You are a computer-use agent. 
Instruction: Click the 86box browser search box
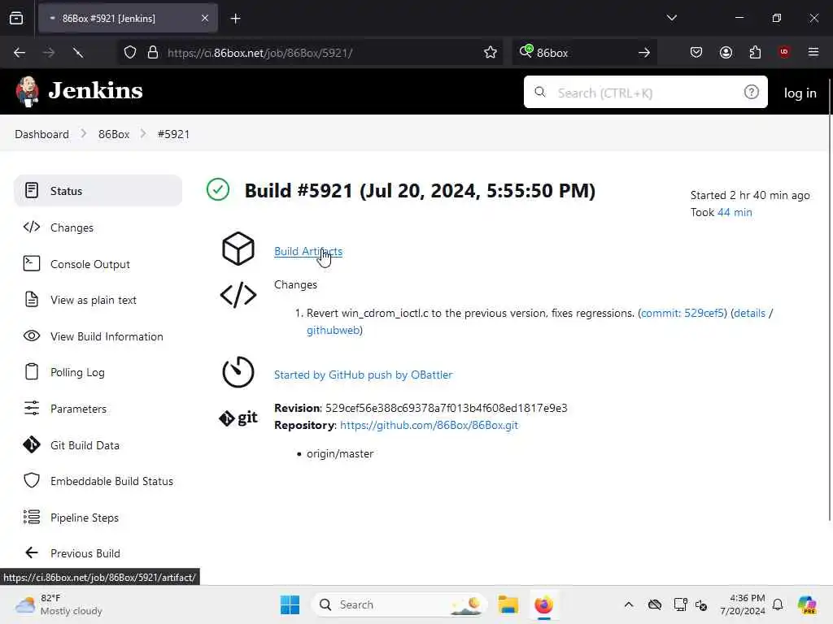coord(584,53)
